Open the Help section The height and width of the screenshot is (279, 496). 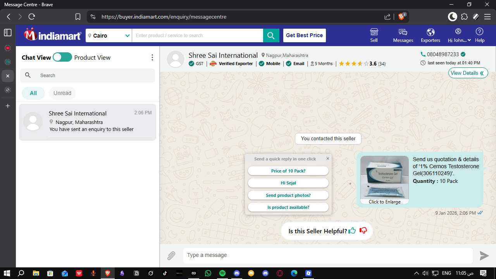pyautogui.click(x=480, y=35)
